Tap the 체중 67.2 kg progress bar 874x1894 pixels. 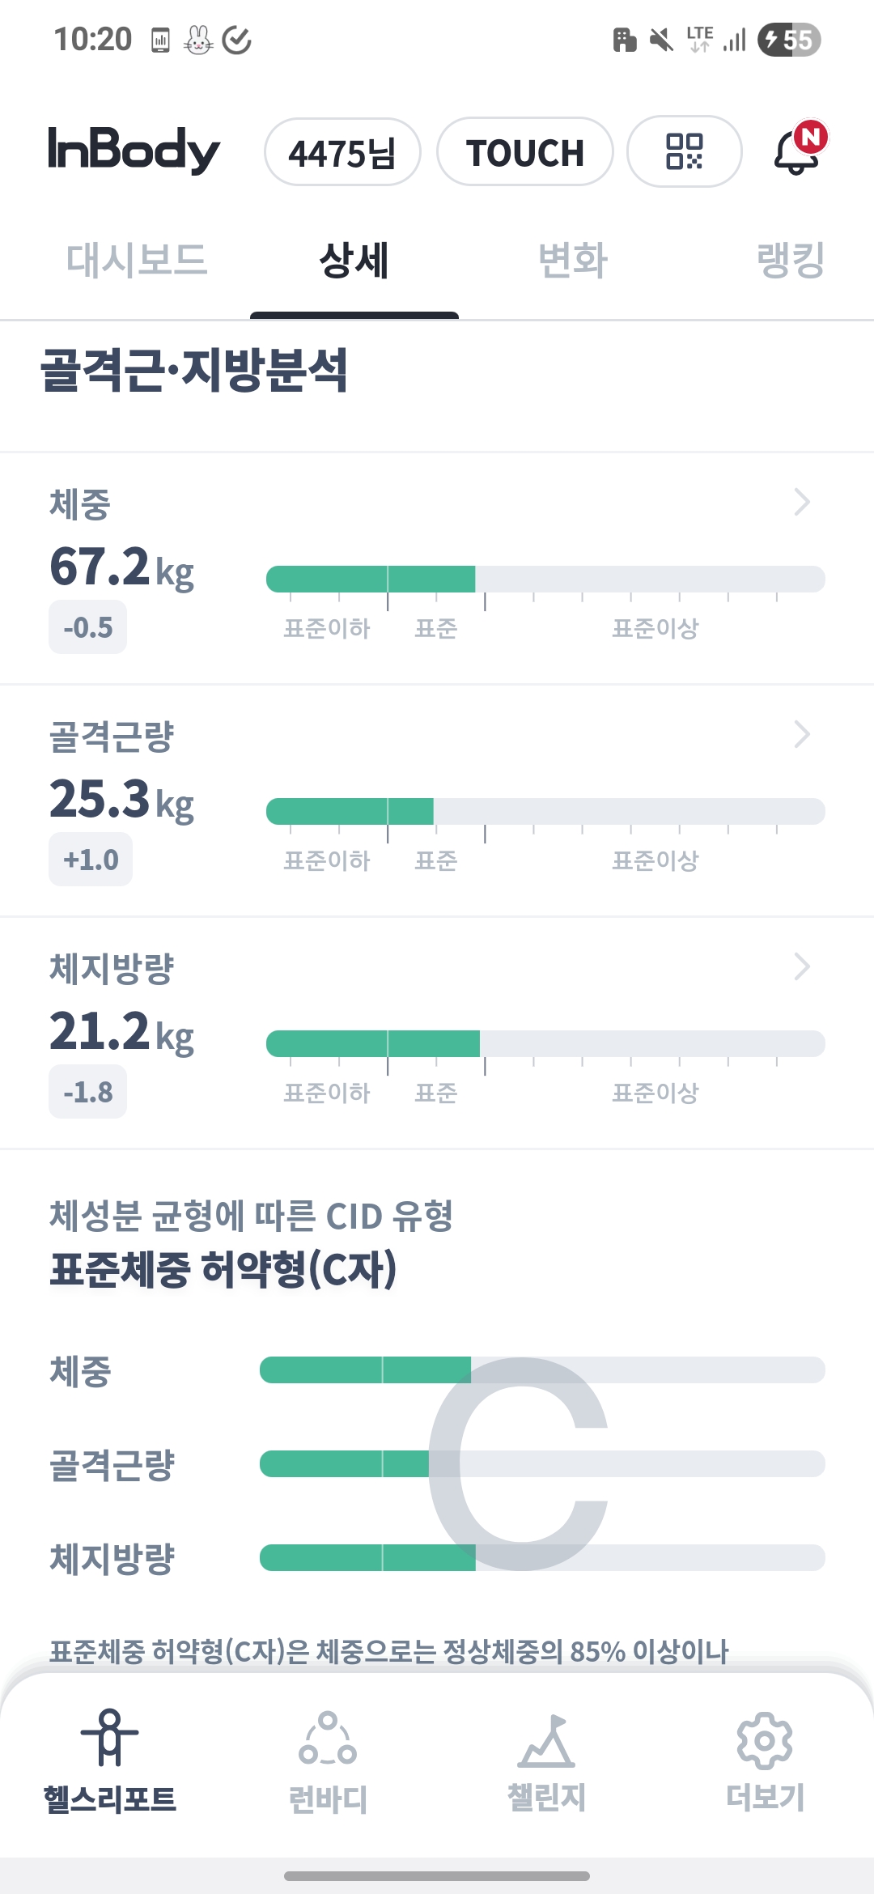(x=545, y=580)
